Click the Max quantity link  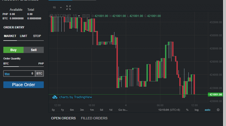pos(7,74)
